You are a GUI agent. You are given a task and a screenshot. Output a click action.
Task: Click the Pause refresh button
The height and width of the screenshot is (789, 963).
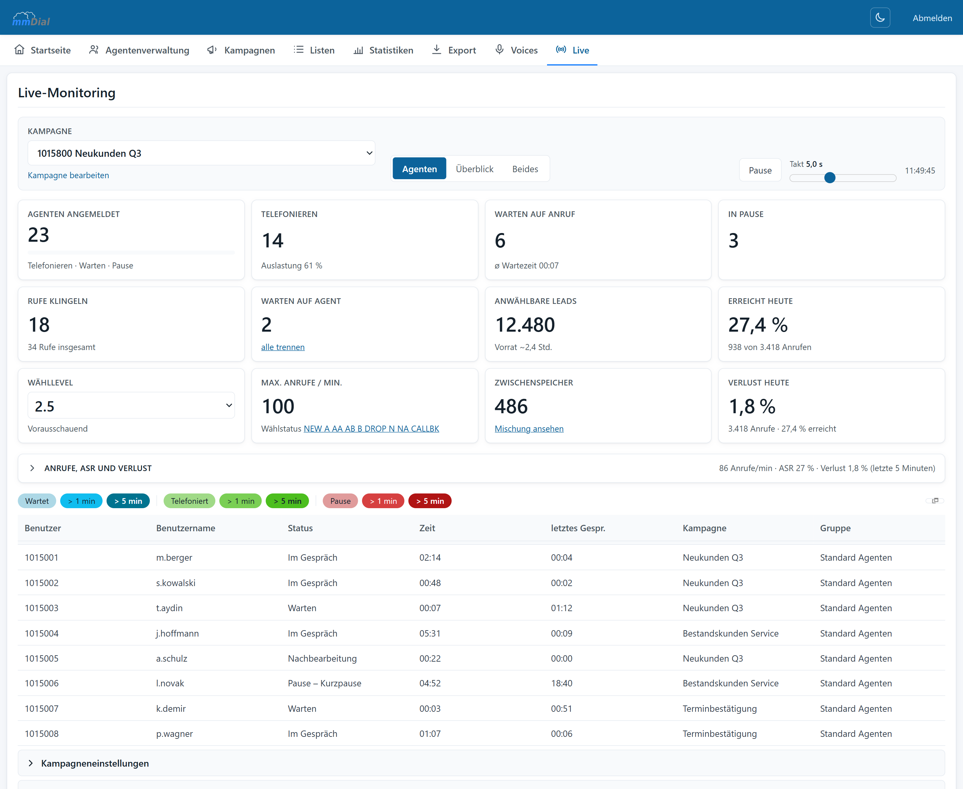point(760,170)
